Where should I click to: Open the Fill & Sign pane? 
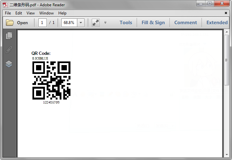coord(153,23)
